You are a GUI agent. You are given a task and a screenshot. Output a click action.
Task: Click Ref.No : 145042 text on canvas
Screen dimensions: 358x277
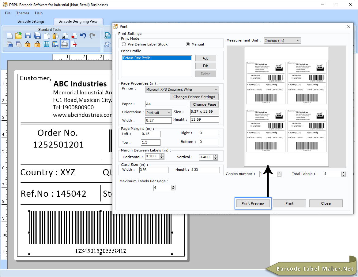53,194
